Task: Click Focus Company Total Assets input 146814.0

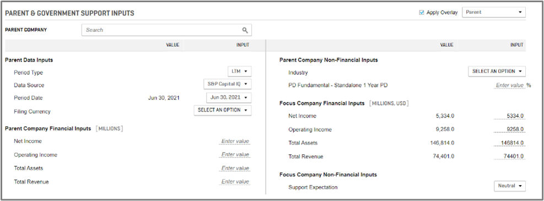Action: click(510, 143)
